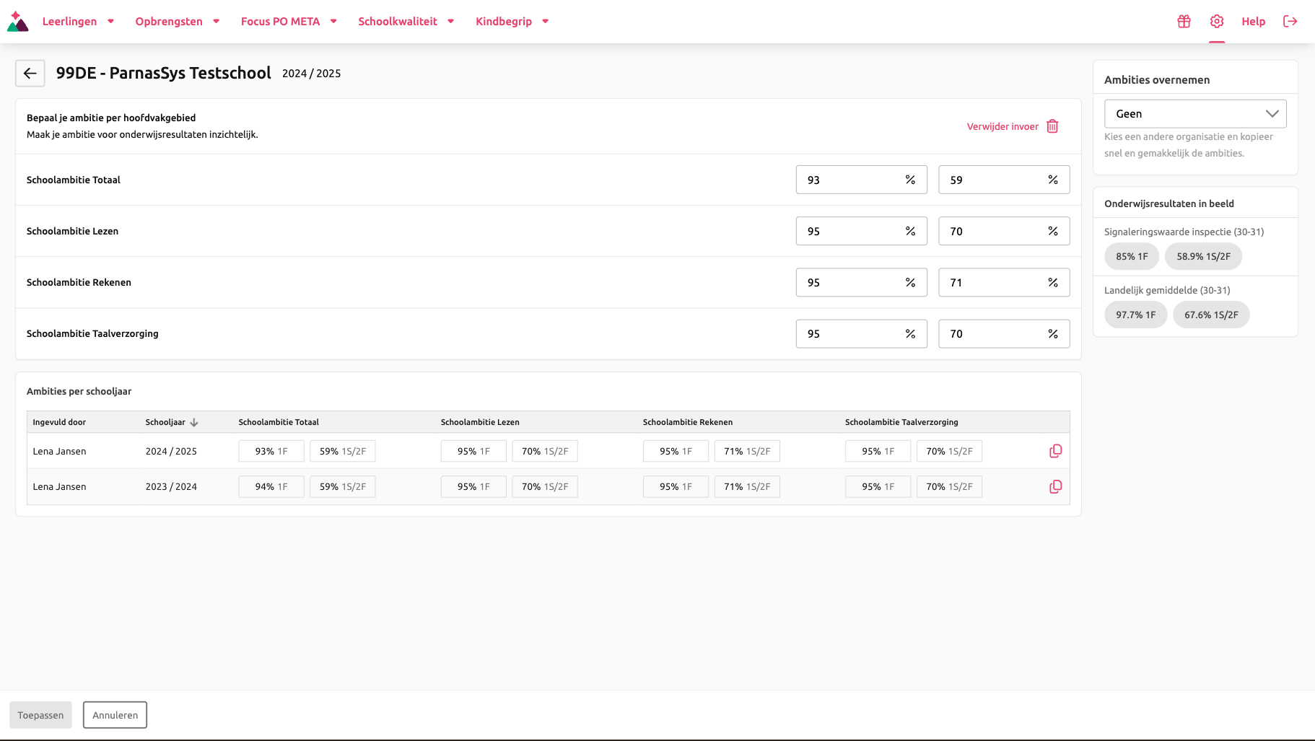Edit Schoolambitie Taalverzorging 1S/2F field value 70
The image size is (1315, 741).
[x=1004, y=333]
